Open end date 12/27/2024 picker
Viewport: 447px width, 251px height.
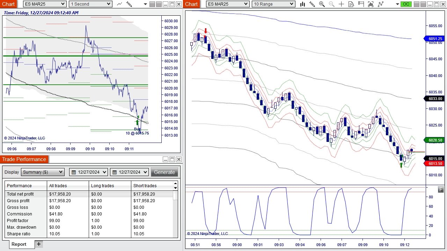(129, 172)
